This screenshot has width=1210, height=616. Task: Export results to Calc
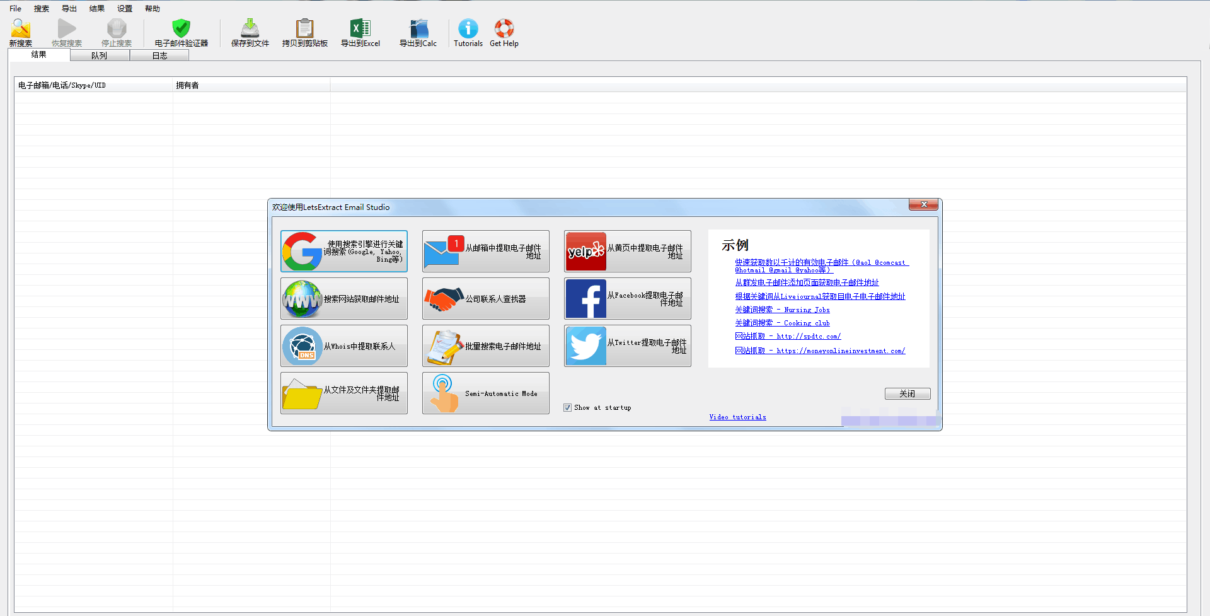[x=418, y=33]
